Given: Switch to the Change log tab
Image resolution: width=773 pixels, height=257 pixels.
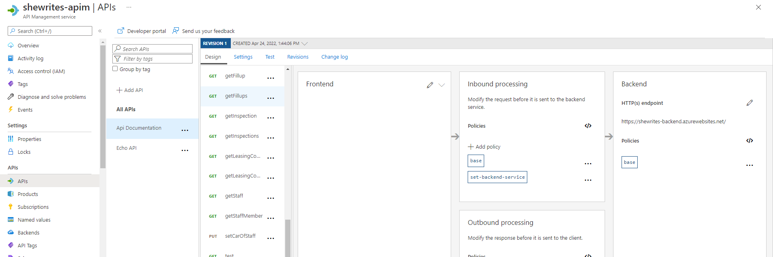Looking at the screenshot, I should pyautogui.click(x=334, y=57).
